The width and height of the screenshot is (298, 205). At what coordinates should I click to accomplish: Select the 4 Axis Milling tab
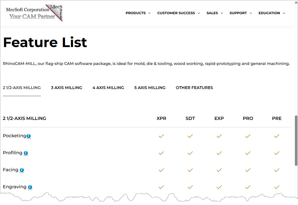[x=108, y=88]
